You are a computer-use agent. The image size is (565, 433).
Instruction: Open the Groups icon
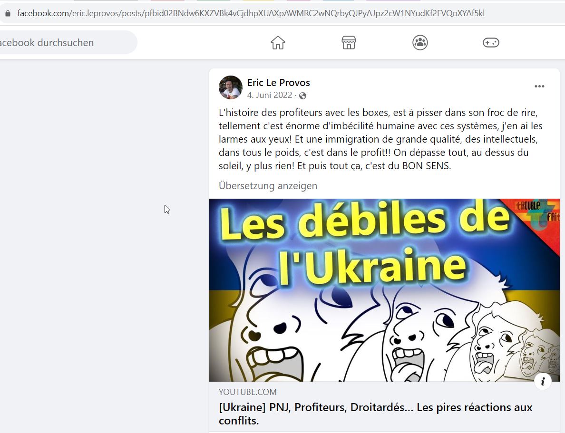tap(420, 42)
